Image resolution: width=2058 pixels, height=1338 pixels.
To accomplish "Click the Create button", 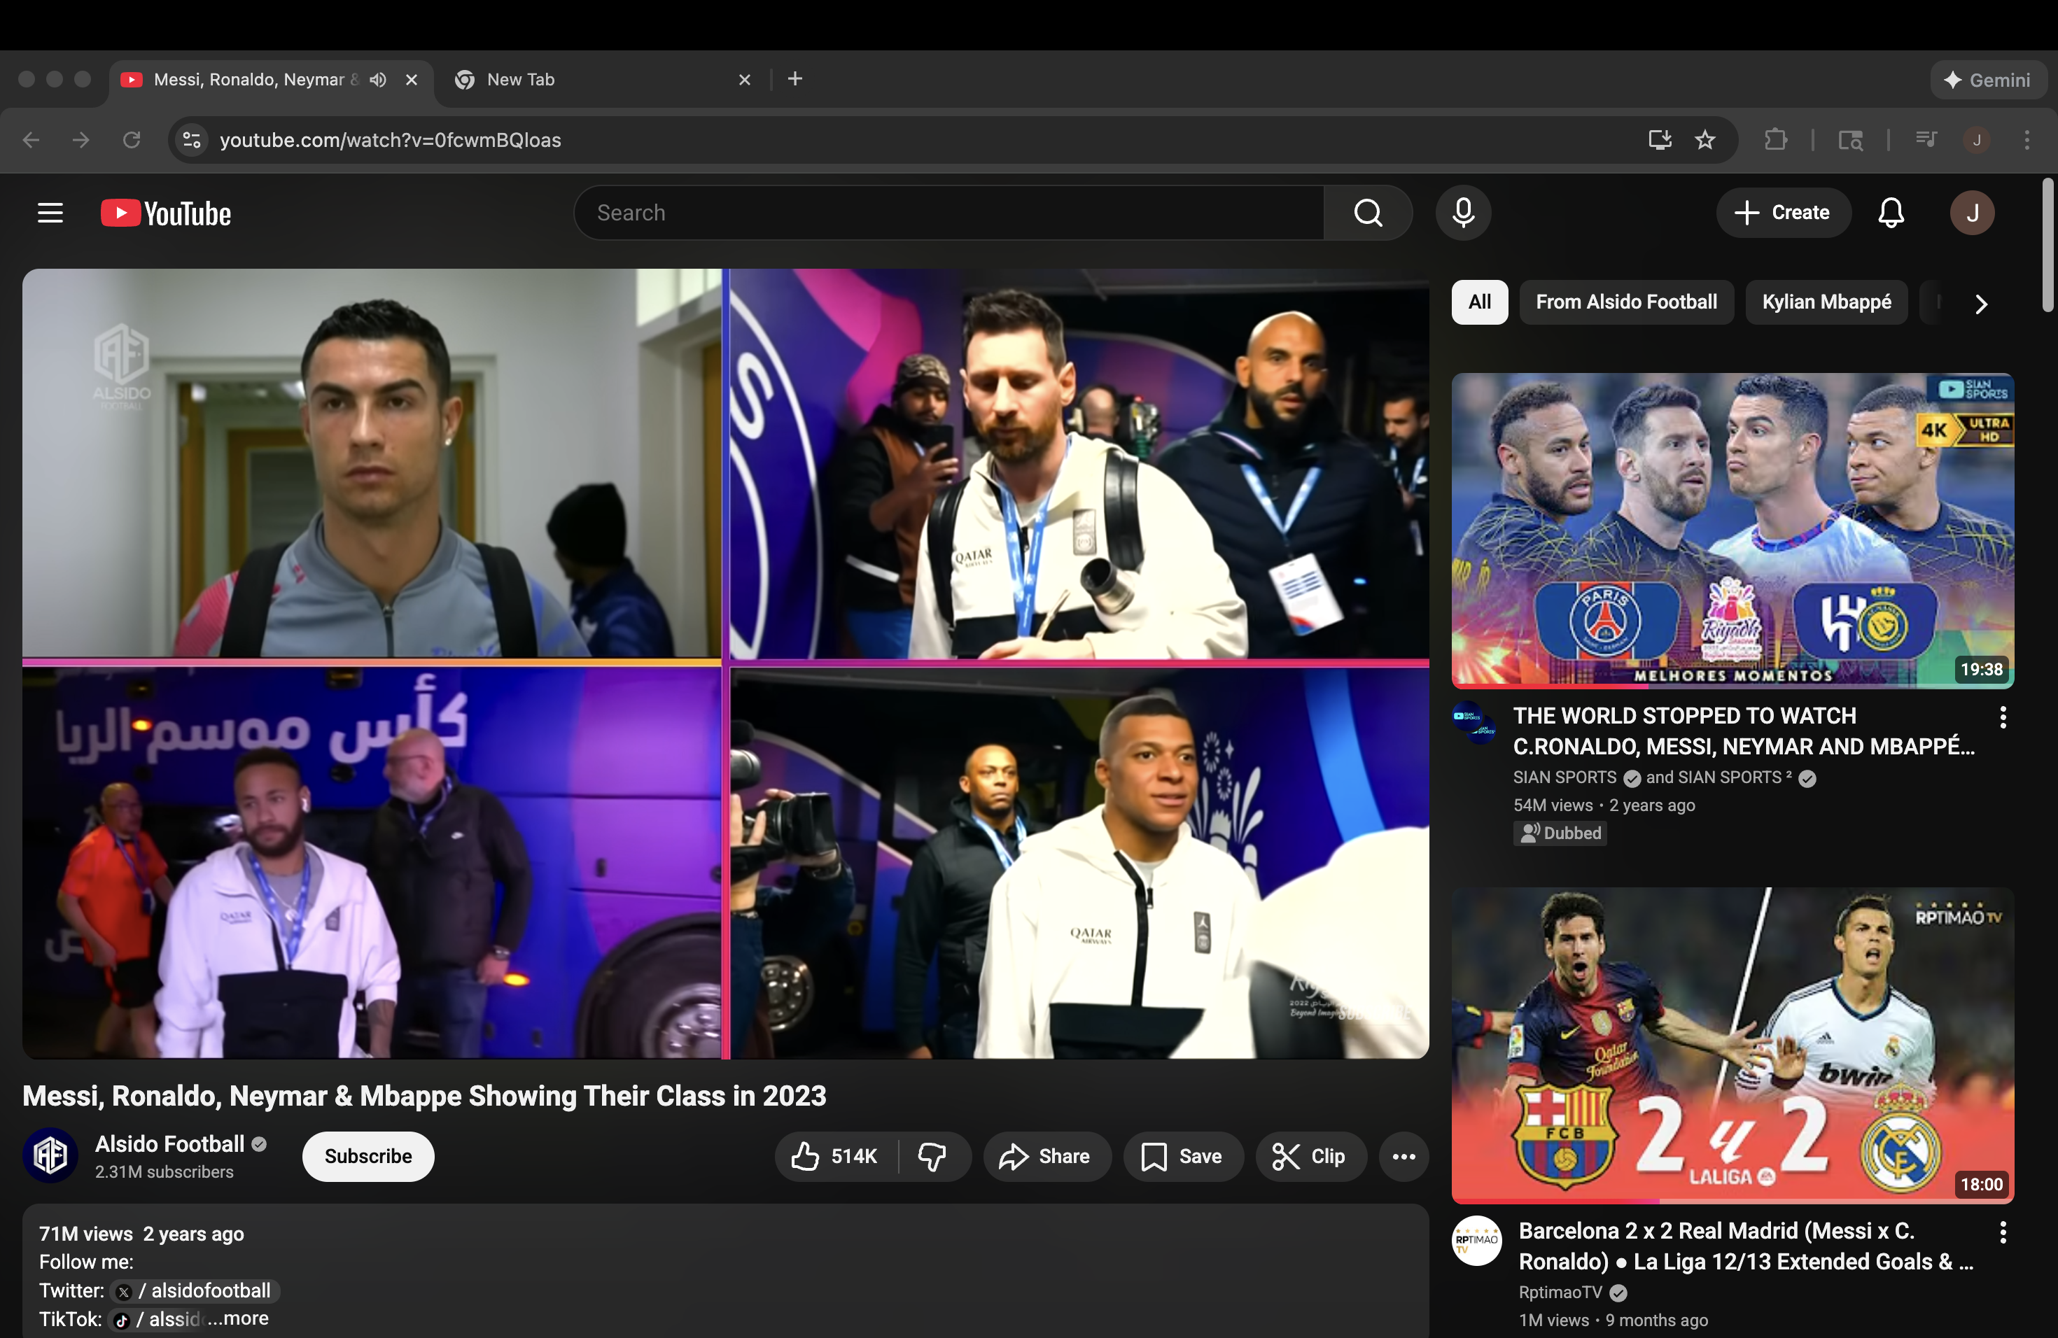I will point(1783,213).
